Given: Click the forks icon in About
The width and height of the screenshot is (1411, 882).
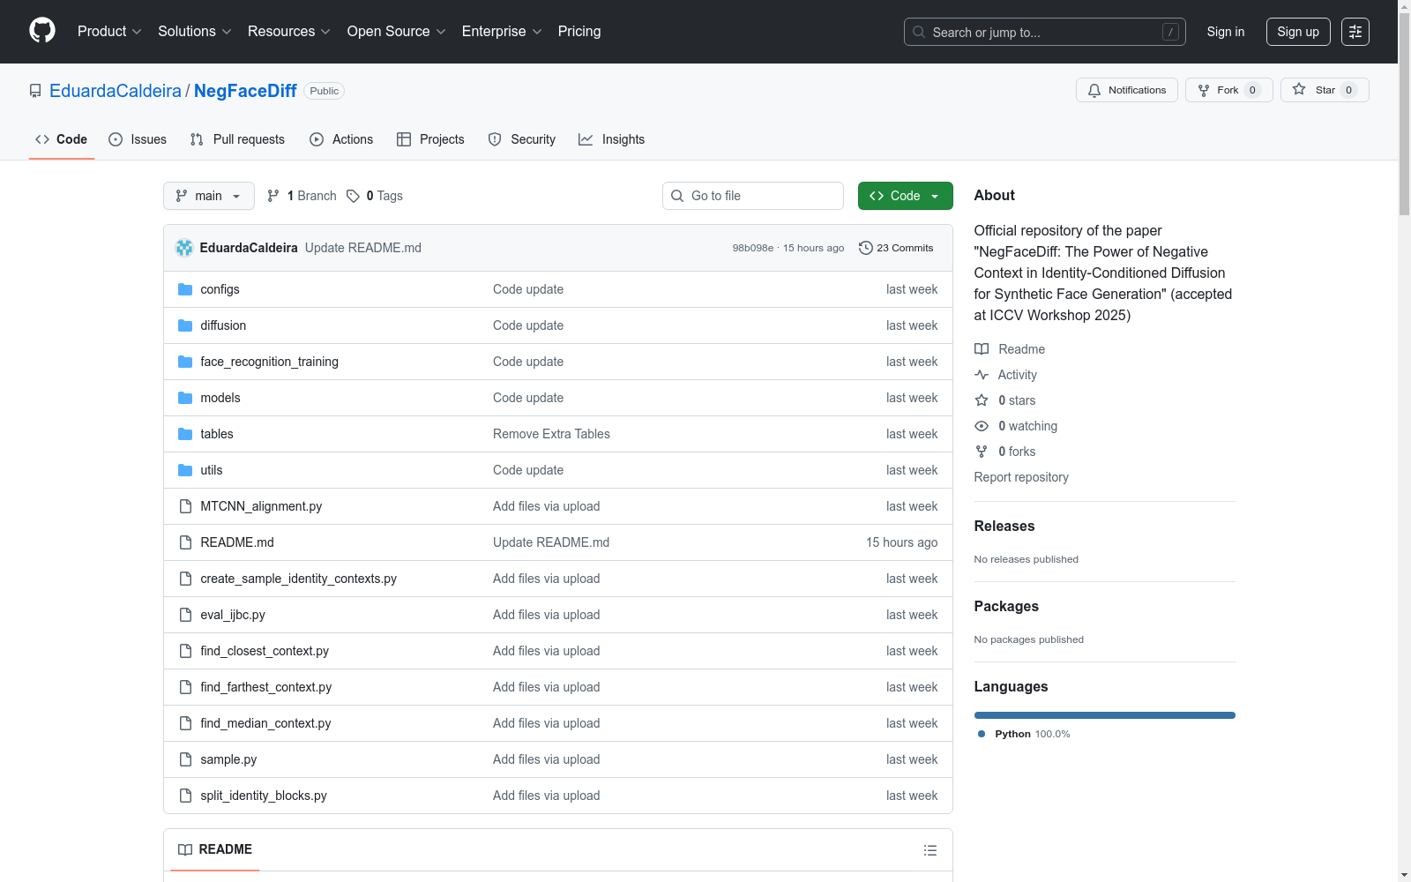Looking at the screenshot, I should click(982, 452).
